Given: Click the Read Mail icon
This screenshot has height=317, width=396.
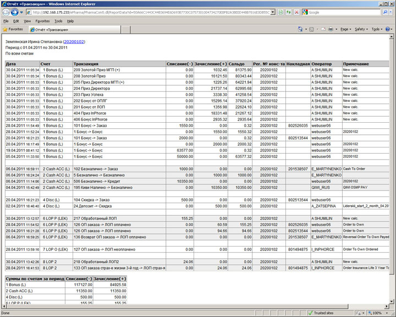Looking at the screenshot, I should (x=323, y=29).
